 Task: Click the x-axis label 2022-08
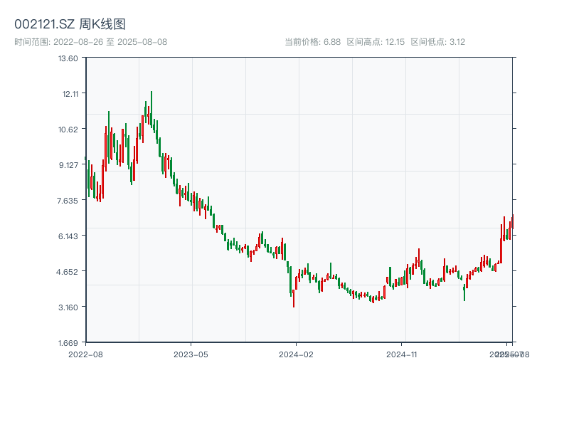tap(85, 354)
